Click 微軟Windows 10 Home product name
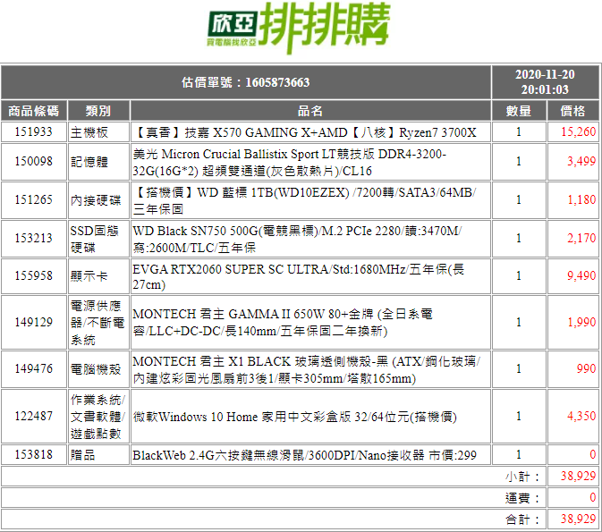 point(295,417)
